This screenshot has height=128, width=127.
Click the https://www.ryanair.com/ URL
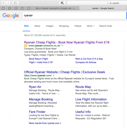click(38, 76)
